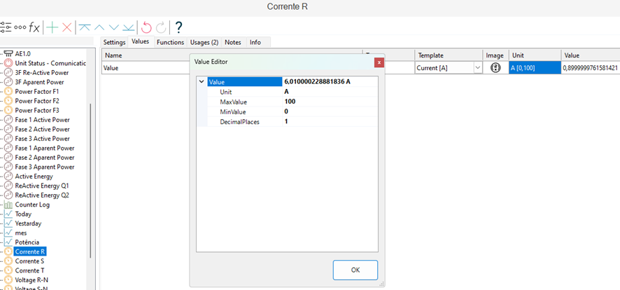620x290 pixels.
Task: Click the red undo arrow icon
Action: click(146, 27)
